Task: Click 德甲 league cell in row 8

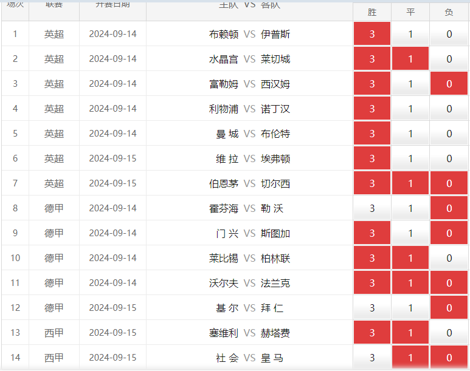Action: (54, 208)
